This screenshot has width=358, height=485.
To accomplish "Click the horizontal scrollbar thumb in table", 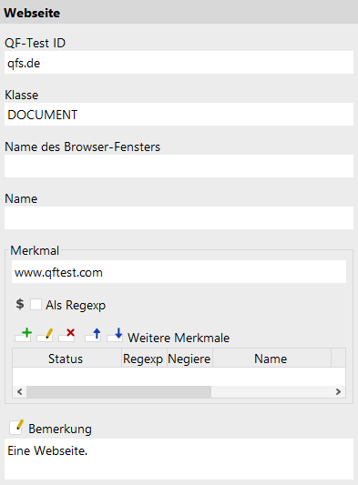I will [119, 392].
